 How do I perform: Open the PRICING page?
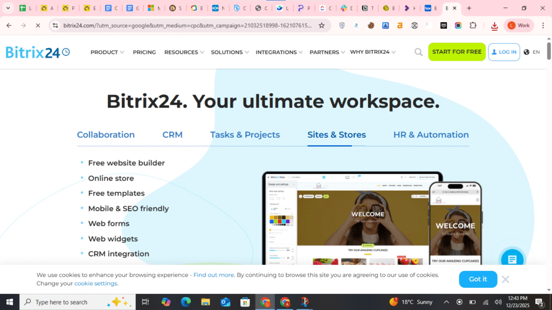(144, 52)
